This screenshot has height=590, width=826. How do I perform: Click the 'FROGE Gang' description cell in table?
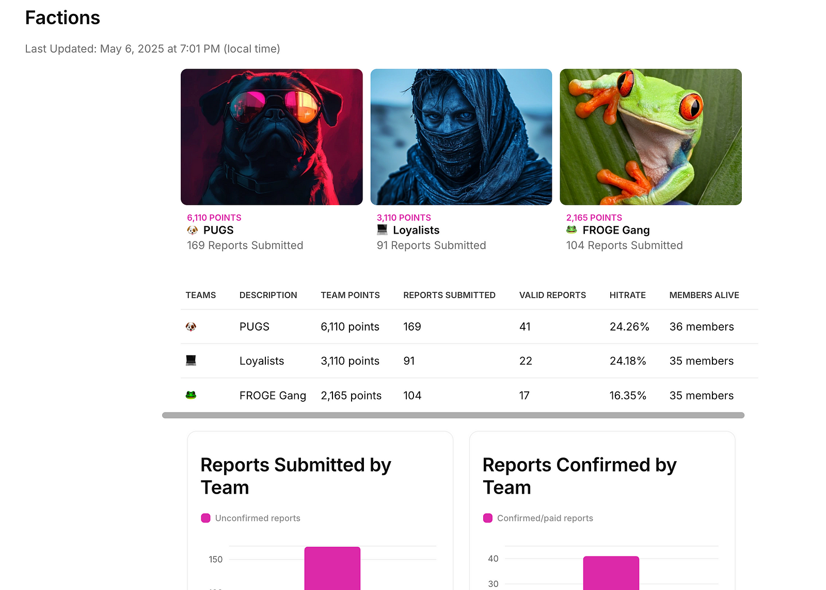click(x=273, y=396)
